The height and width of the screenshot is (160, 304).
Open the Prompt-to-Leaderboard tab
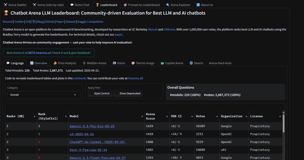coord(142,5)
